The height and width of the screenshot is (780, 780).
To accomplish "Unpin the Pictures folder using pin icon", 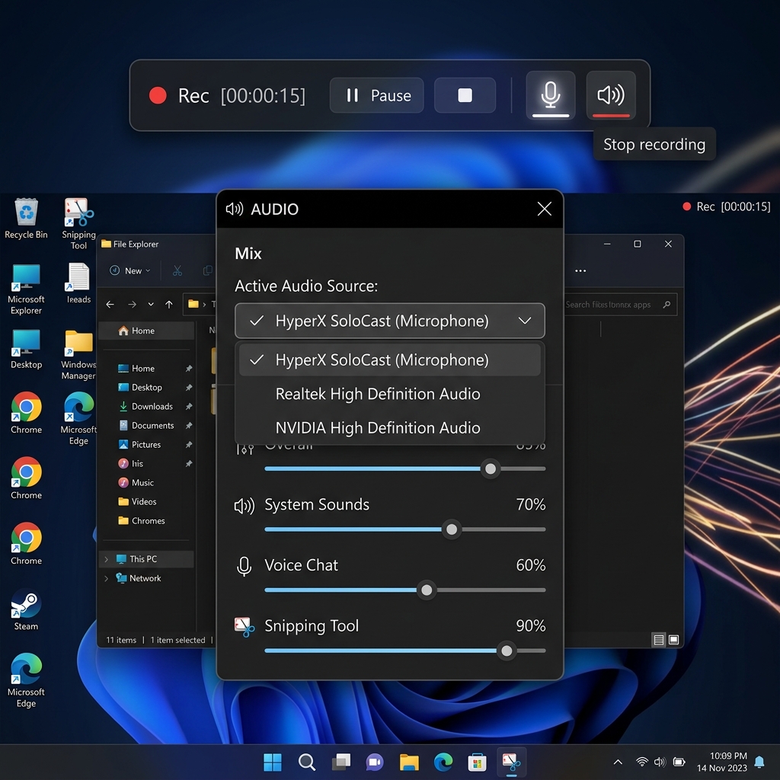I will (189, 444).
